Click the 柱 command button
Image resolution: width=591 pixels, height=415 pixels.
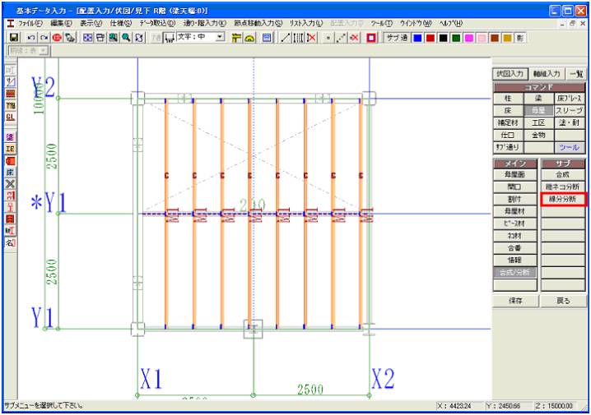[x=508, y=98]
